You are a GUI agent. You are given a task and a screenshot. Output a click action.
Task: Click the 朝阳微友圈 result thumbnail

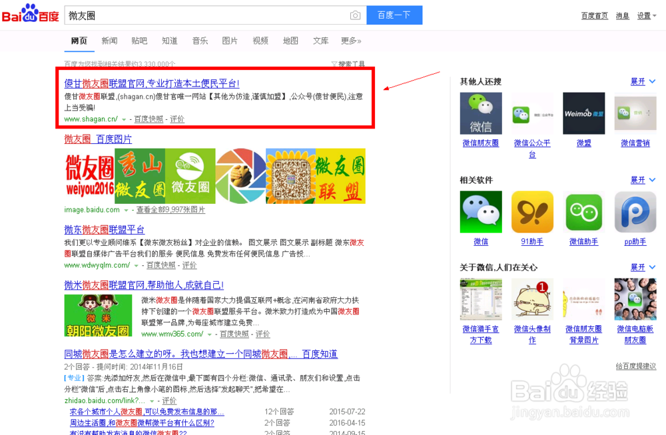[x=98, y=316]
